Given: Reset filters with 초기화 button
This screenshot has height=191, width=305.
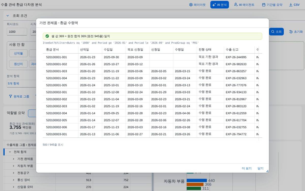Looking at the screenshot, I should 296,32.
